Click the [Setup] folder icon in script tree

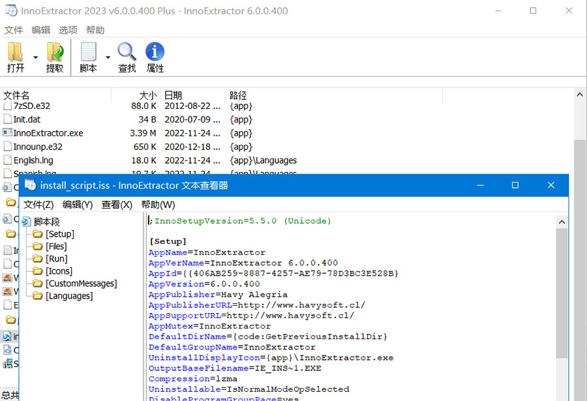(x=37, y=233)
